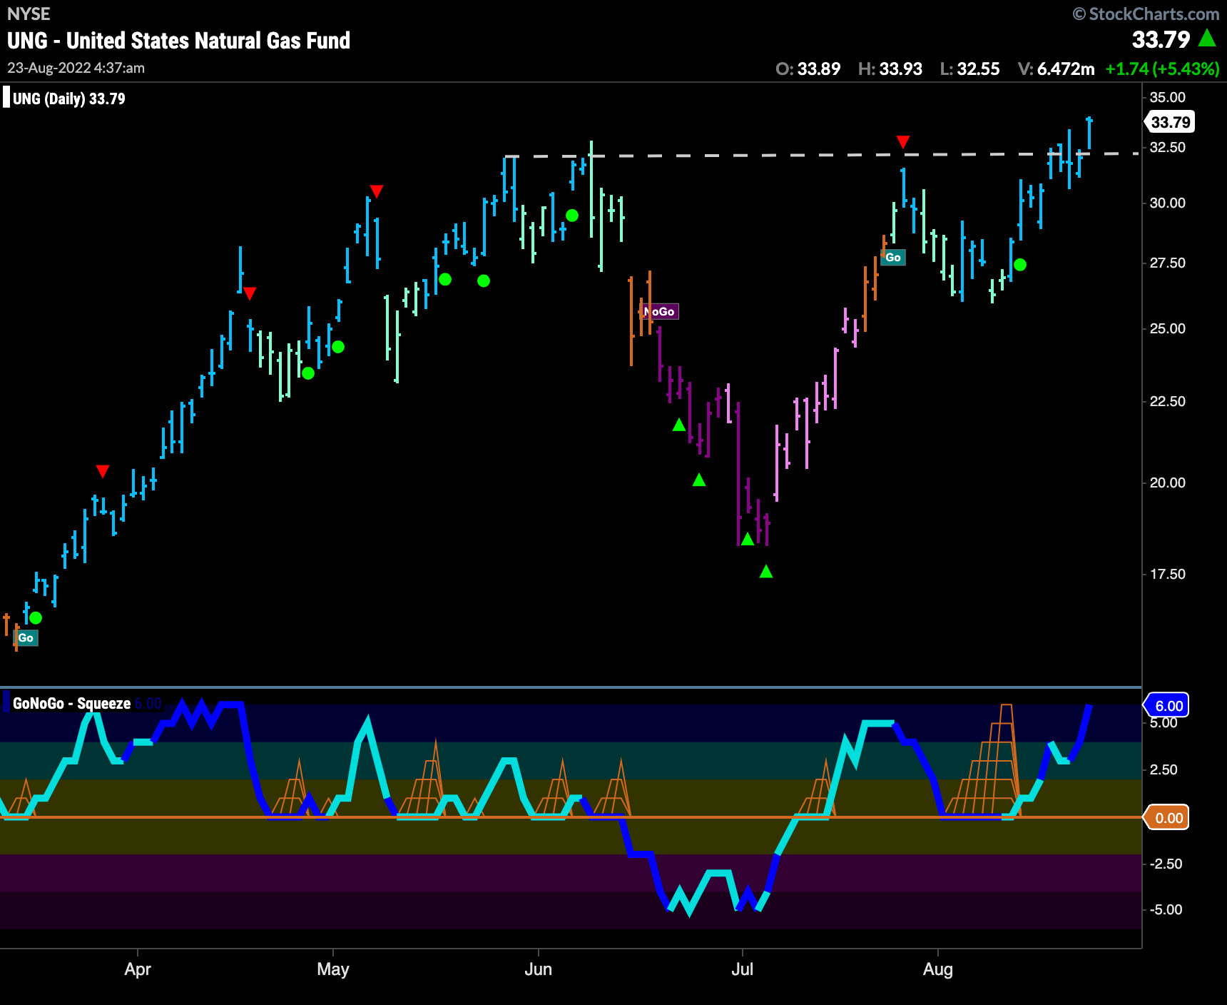The height and width of the screenshot is (1005, 1227).
Task: Click the 30.00 price axis label
Action: coord(1167,203)
